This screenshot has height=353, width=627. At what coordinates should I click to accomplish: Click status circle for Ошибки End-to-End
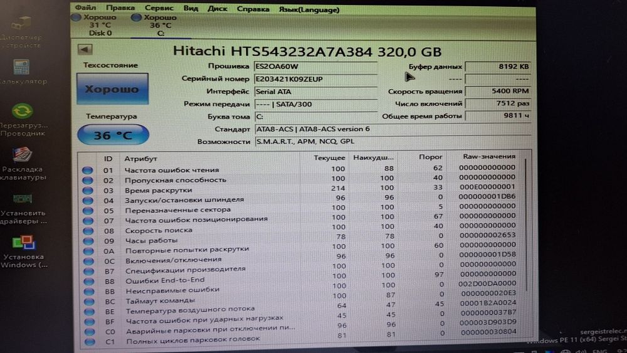(89, 282)
